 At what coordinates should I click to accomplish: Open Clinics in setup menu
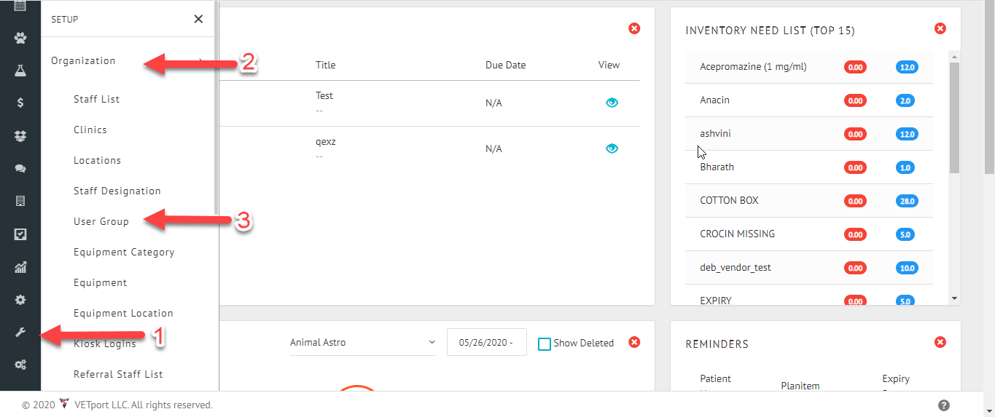tap(90, 130)
